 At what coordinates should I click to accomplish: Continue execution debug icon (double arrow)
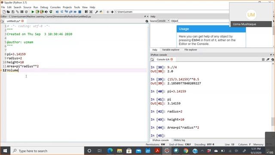coord(75,12)
